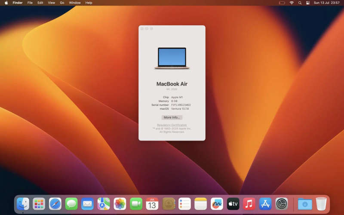Launch Freeform from the Dock
Screen dimensions: 344x215
tap(217, 204)
